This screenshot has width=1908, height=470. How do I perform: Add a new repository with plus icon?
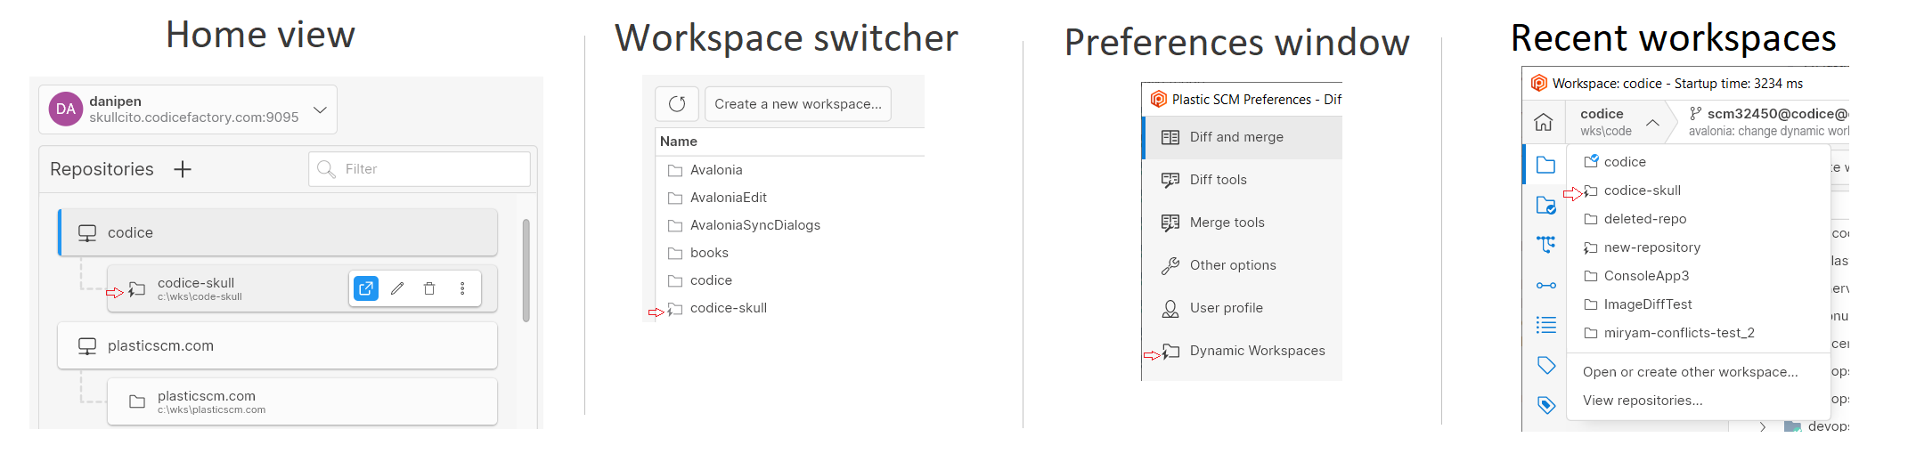[x=183, y=169]
